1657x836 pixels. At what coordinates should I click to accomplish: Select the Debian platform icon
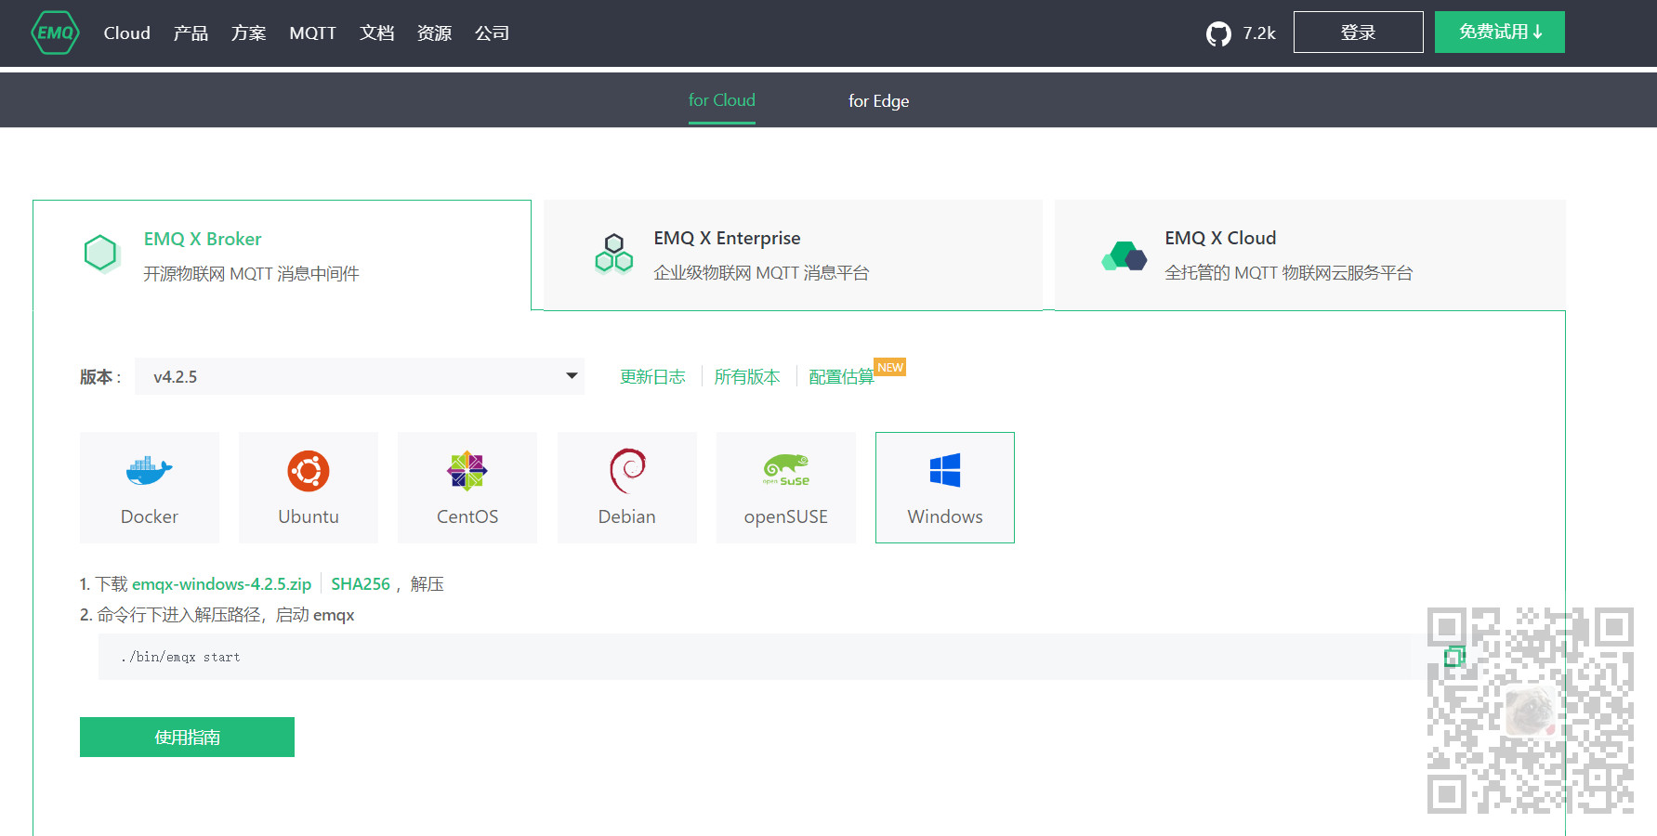point(627,471)
